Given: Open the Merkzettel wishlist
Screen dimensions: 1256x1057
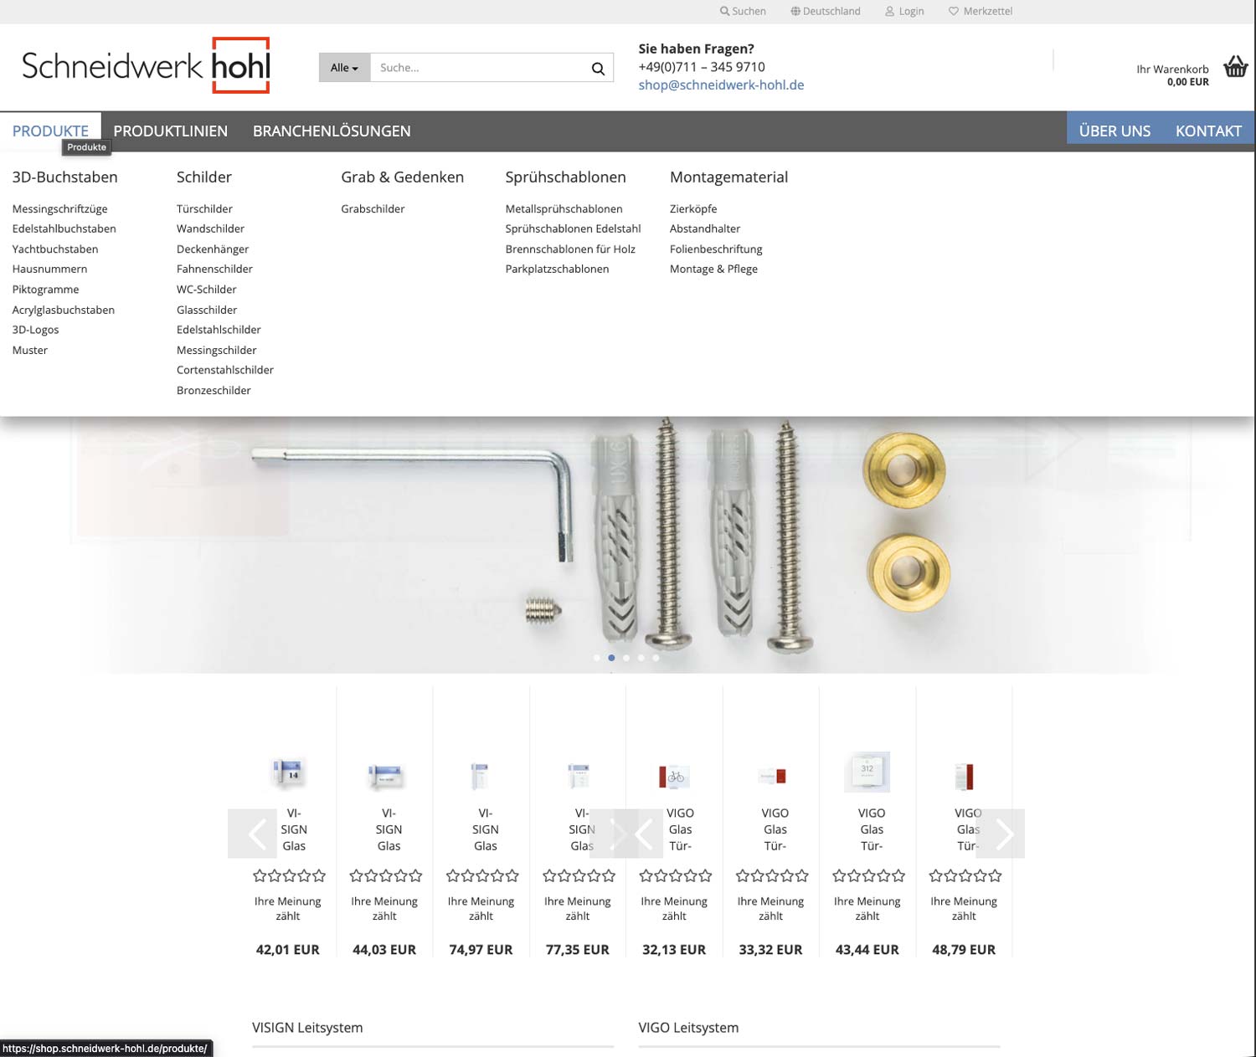Looking at the screenshot, I should point(981,11).
